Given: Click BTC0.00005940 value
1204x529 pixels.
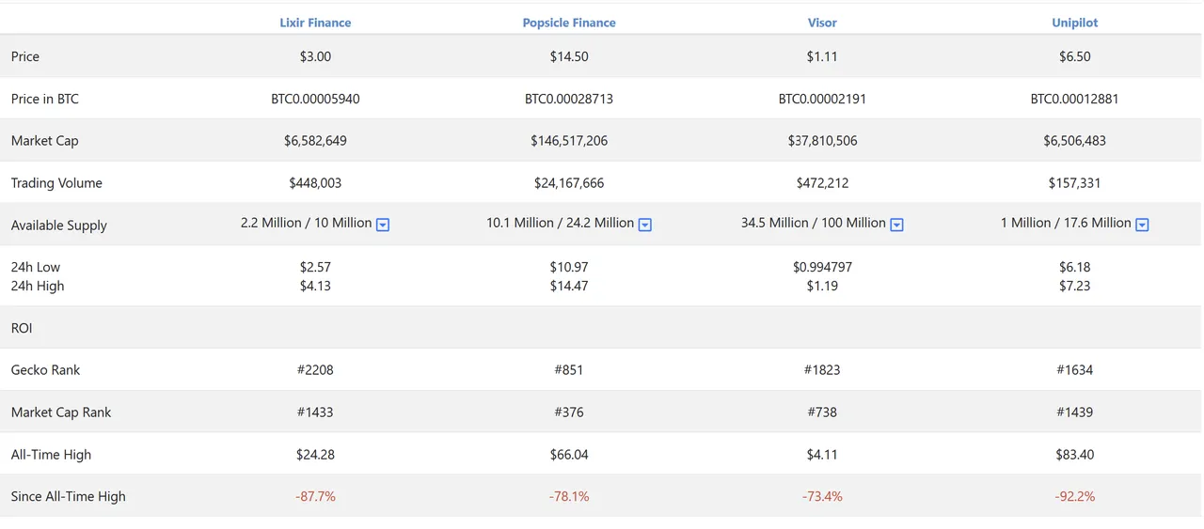Looking at the screenshot, I should [x=315, y=99].
